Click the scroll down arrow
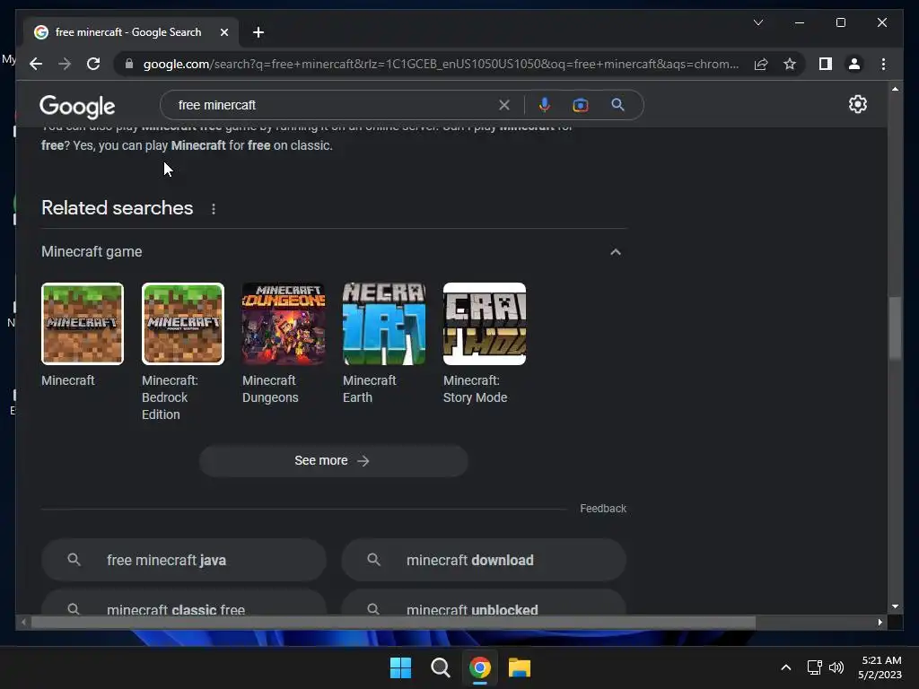Image resolution: width=919 pixels, height=689 pixels. point(895,606)
